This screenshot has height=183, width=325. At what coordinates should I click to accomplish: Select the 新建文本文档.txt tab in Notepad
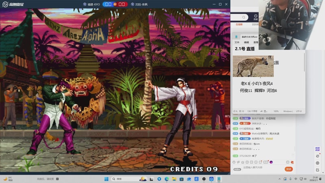249,37
